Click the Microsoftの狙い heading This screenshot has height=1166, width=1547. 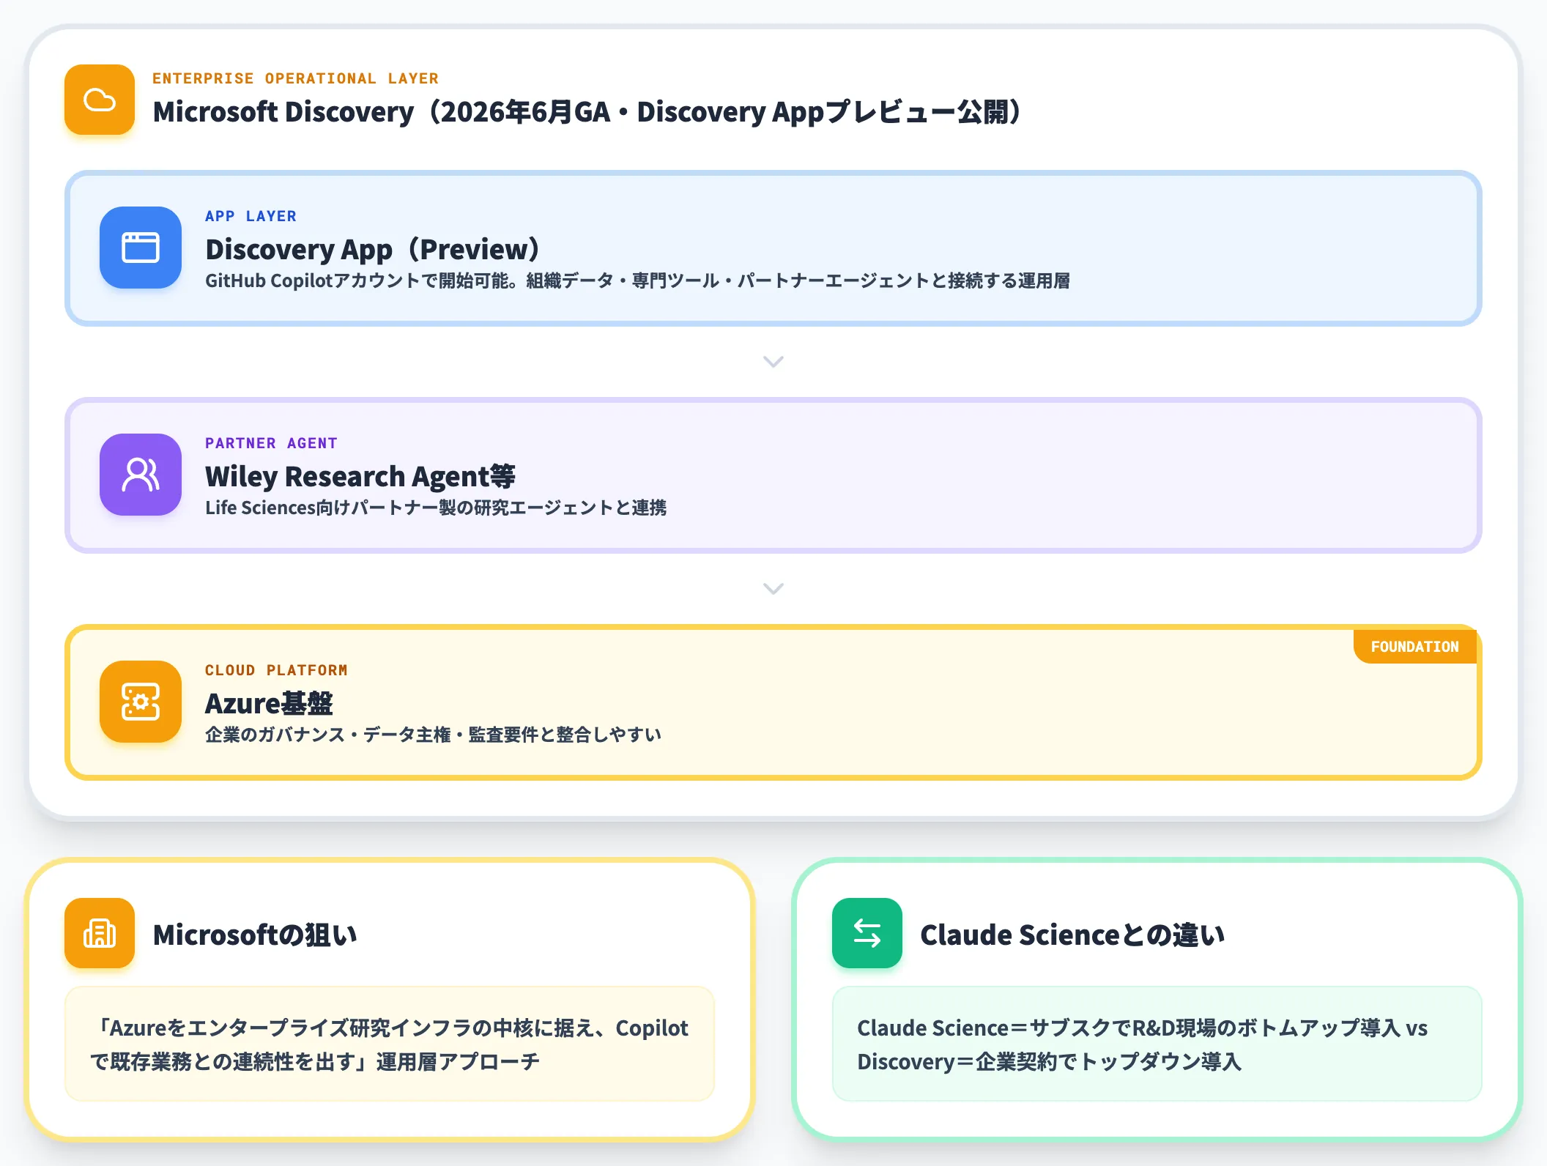point(255,935)
